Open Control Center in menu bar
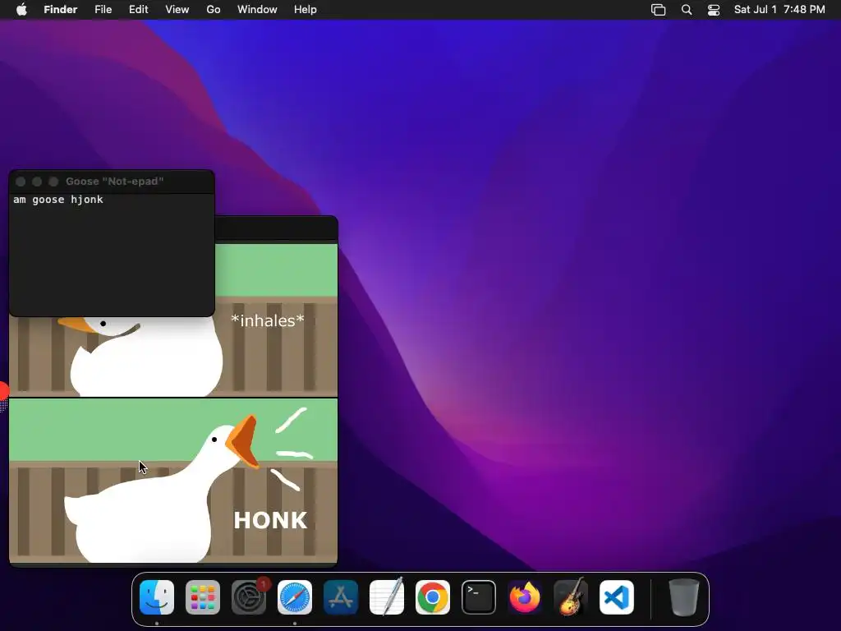 [x=714, y=10]
